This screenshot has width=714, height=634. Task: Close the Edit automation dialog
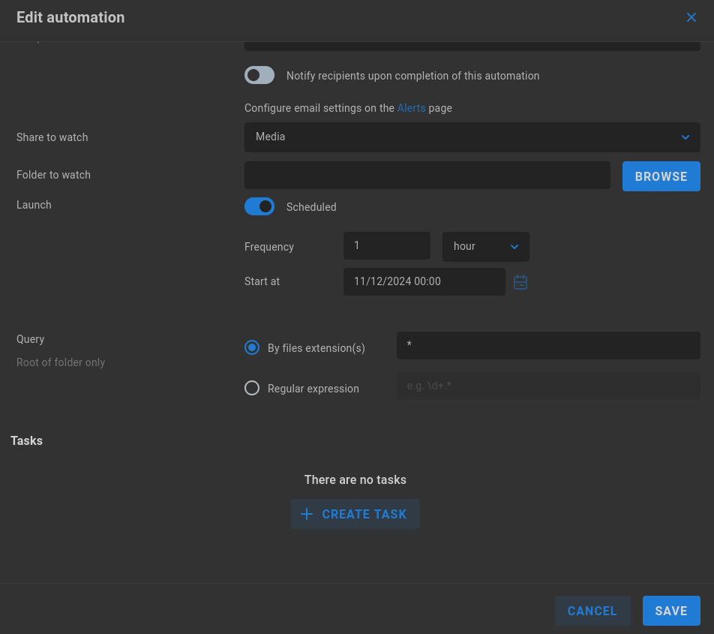pos(691,17)
